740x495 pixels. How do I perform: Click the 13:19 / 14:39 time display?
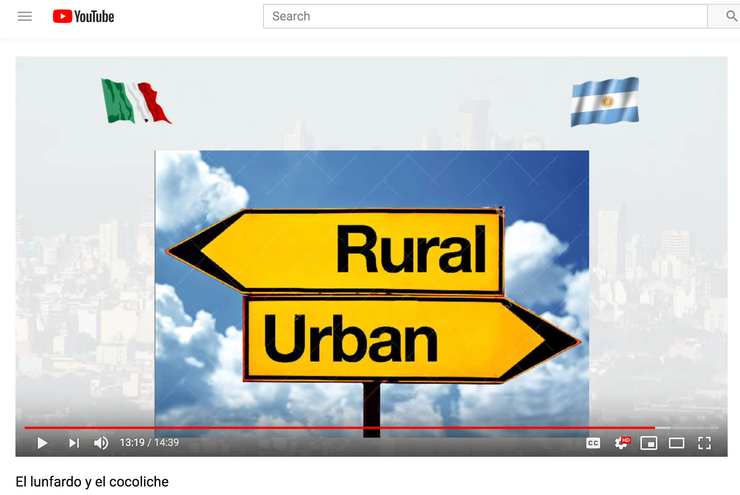149,442
